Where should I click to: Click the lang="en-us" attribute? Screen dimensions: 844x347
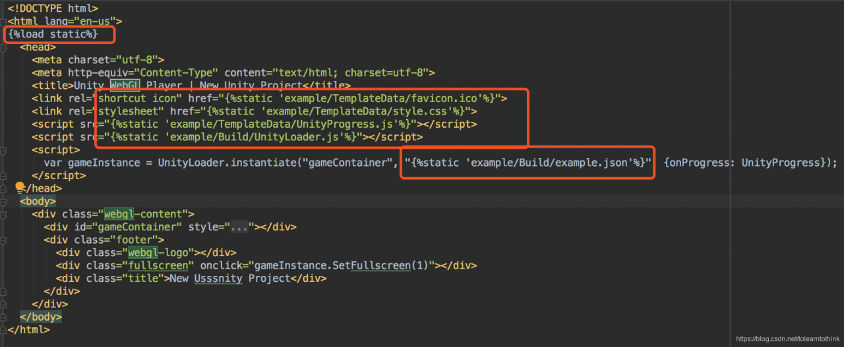coord(80,22)
